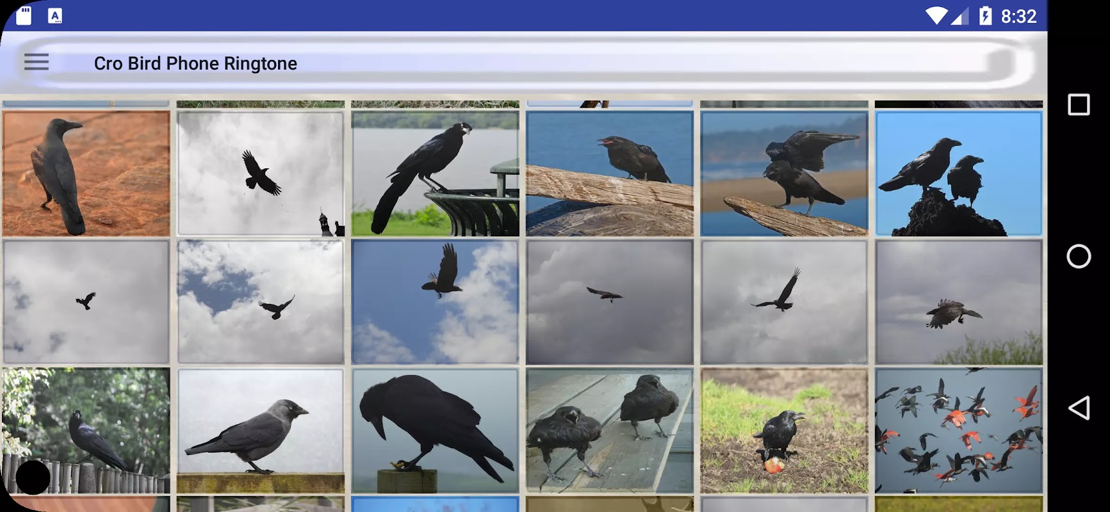Open the hamburger navigation menu
Image resolution: width=1110 pixels, height=512 pixels.
(x=37, y=62)
